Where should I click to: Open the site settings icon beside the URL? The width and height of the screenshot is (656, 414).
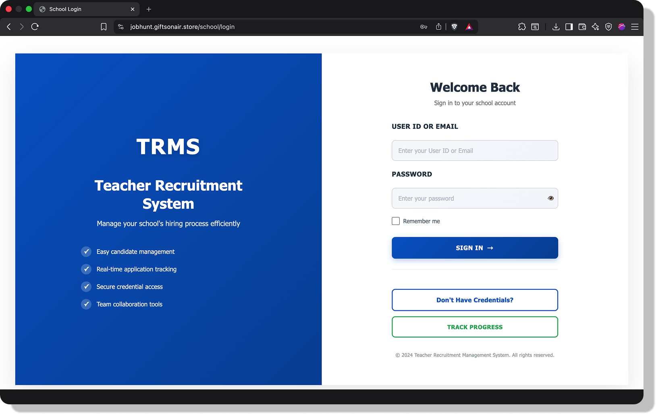tap(121, 27)
